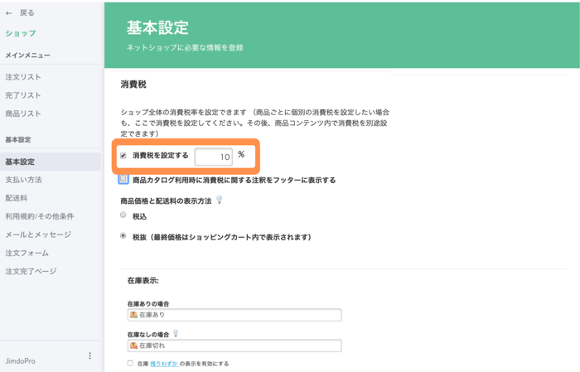The image size is (580, 372).
Task: Click the out-of-stock icon in 在庫切れ field
Action: 133,345
